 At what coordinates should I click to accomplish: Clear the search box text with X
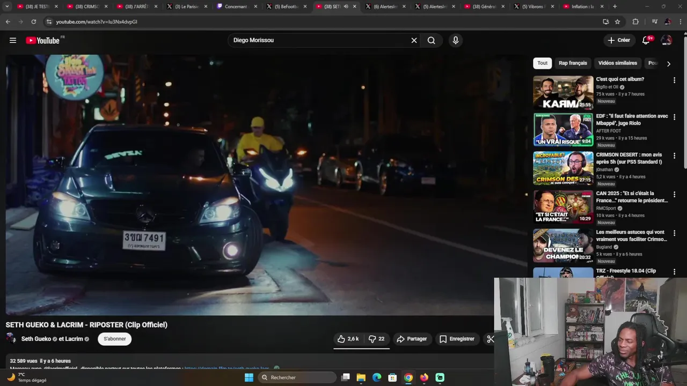[x=414, y=40]
